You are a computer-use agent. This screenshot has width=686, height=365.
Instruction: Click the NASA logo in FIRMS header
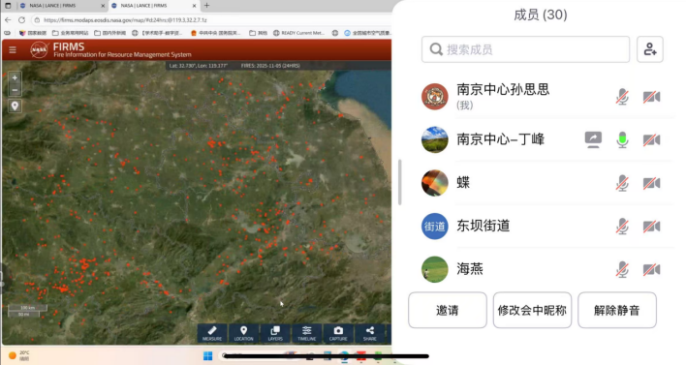click(39, 49)
